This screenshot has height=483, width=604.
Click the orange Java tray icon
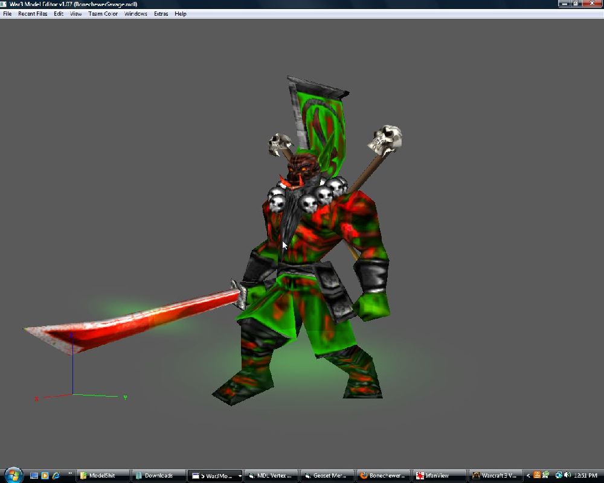point(537,475)
